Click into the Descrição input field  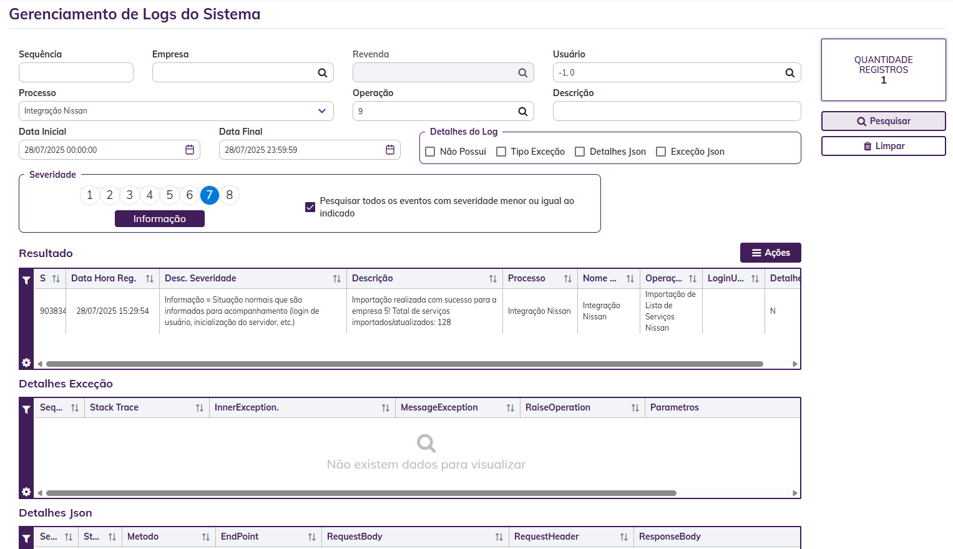tap(677, 111)
